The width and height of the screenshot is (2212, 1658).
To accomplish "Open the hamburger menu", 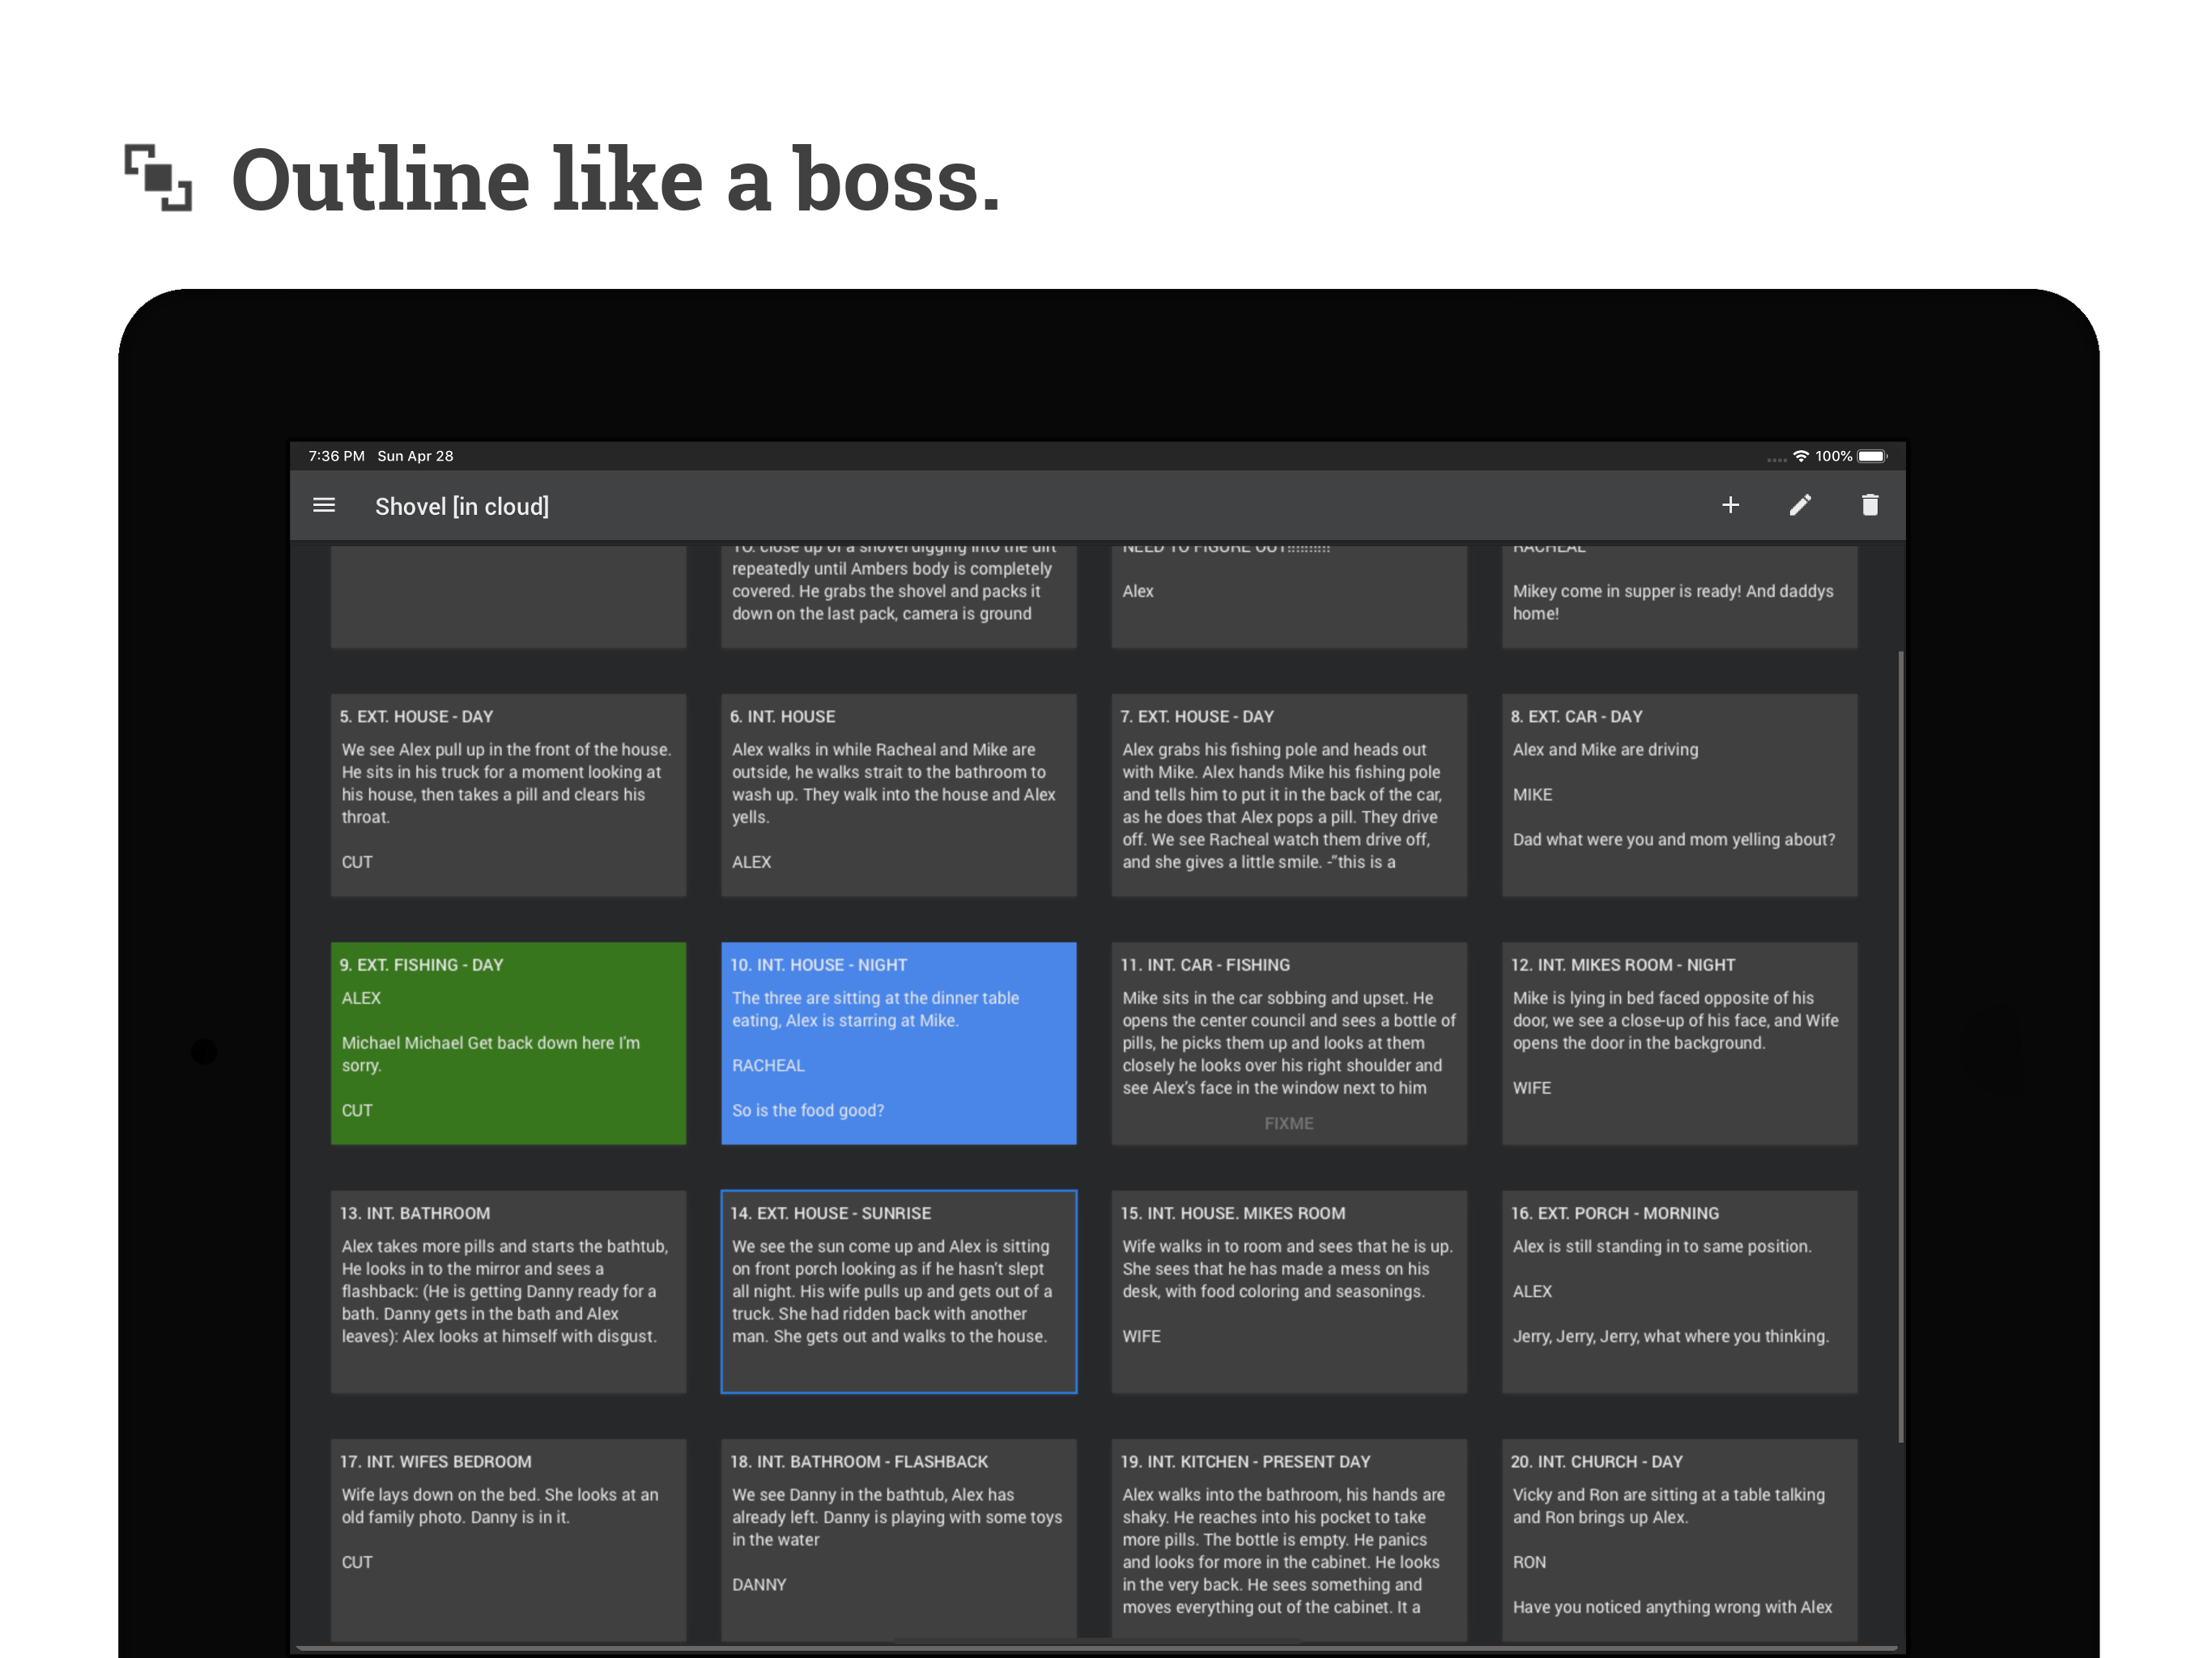I will (324, 506).
